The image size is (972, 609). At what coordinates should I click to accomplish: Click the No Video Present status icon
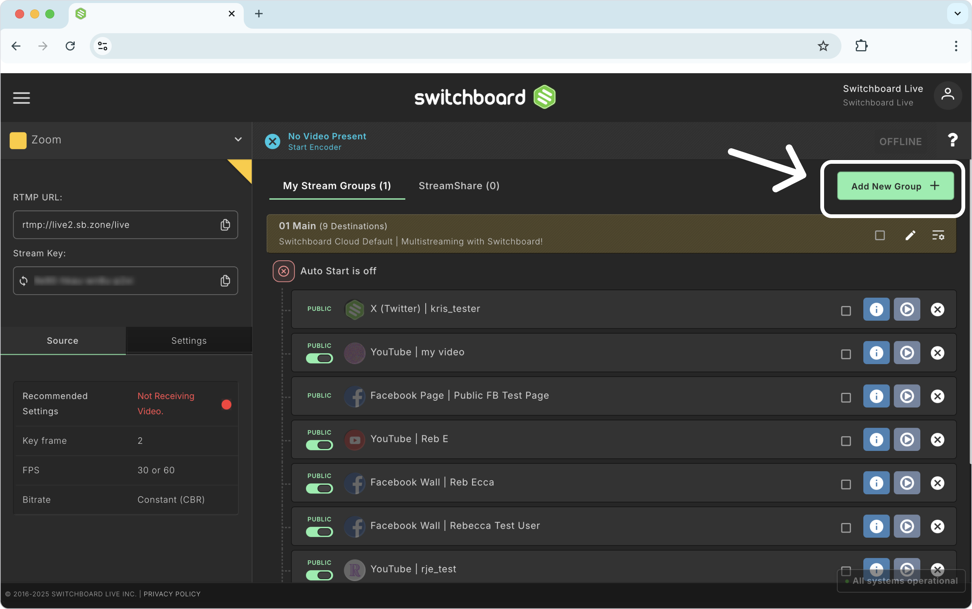click(x=272, y=141)
